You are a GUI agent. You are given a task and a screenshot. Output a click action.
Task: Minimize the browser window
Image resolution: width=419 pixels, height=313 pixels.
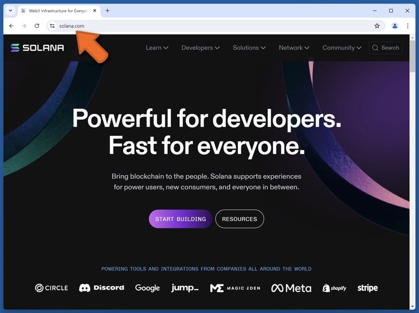[374, 11]
